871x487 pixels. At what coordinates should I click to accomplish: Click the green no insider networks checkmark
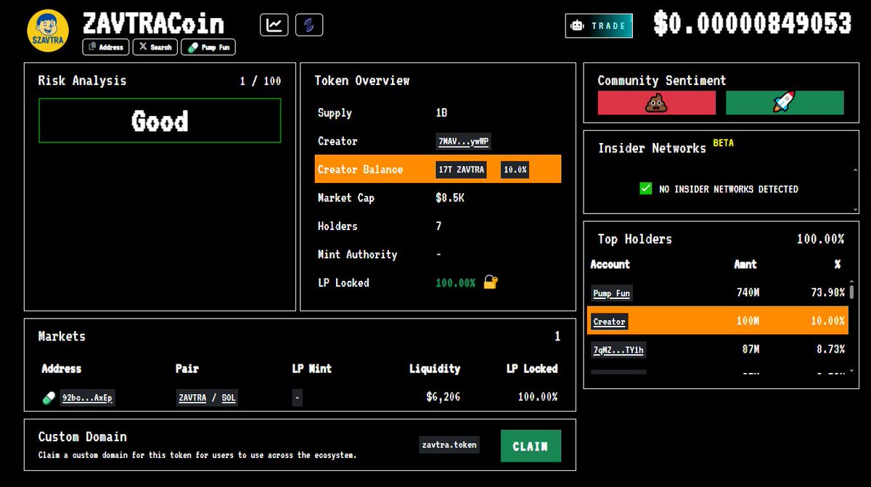pos(645,189)
